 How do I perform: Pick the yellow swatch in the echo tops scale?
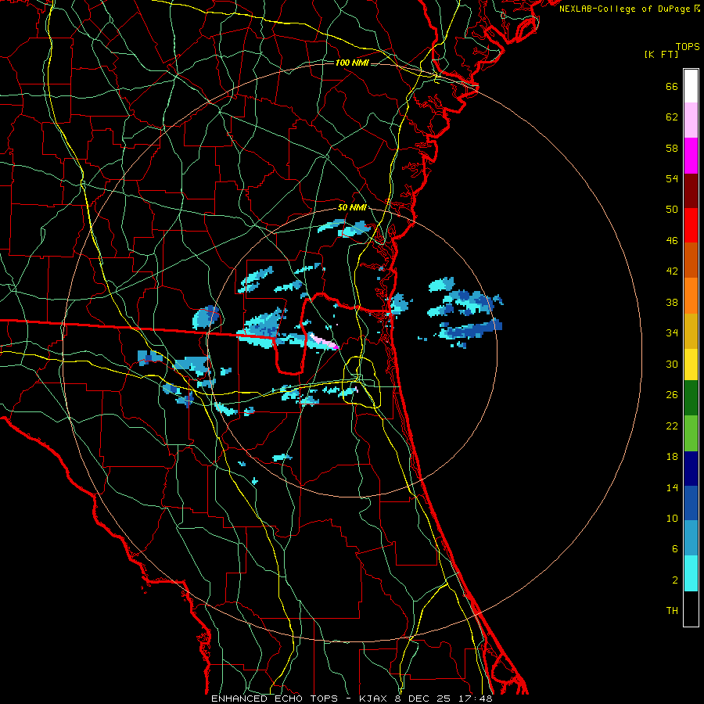pyautogui.click(x=691, y=365)
